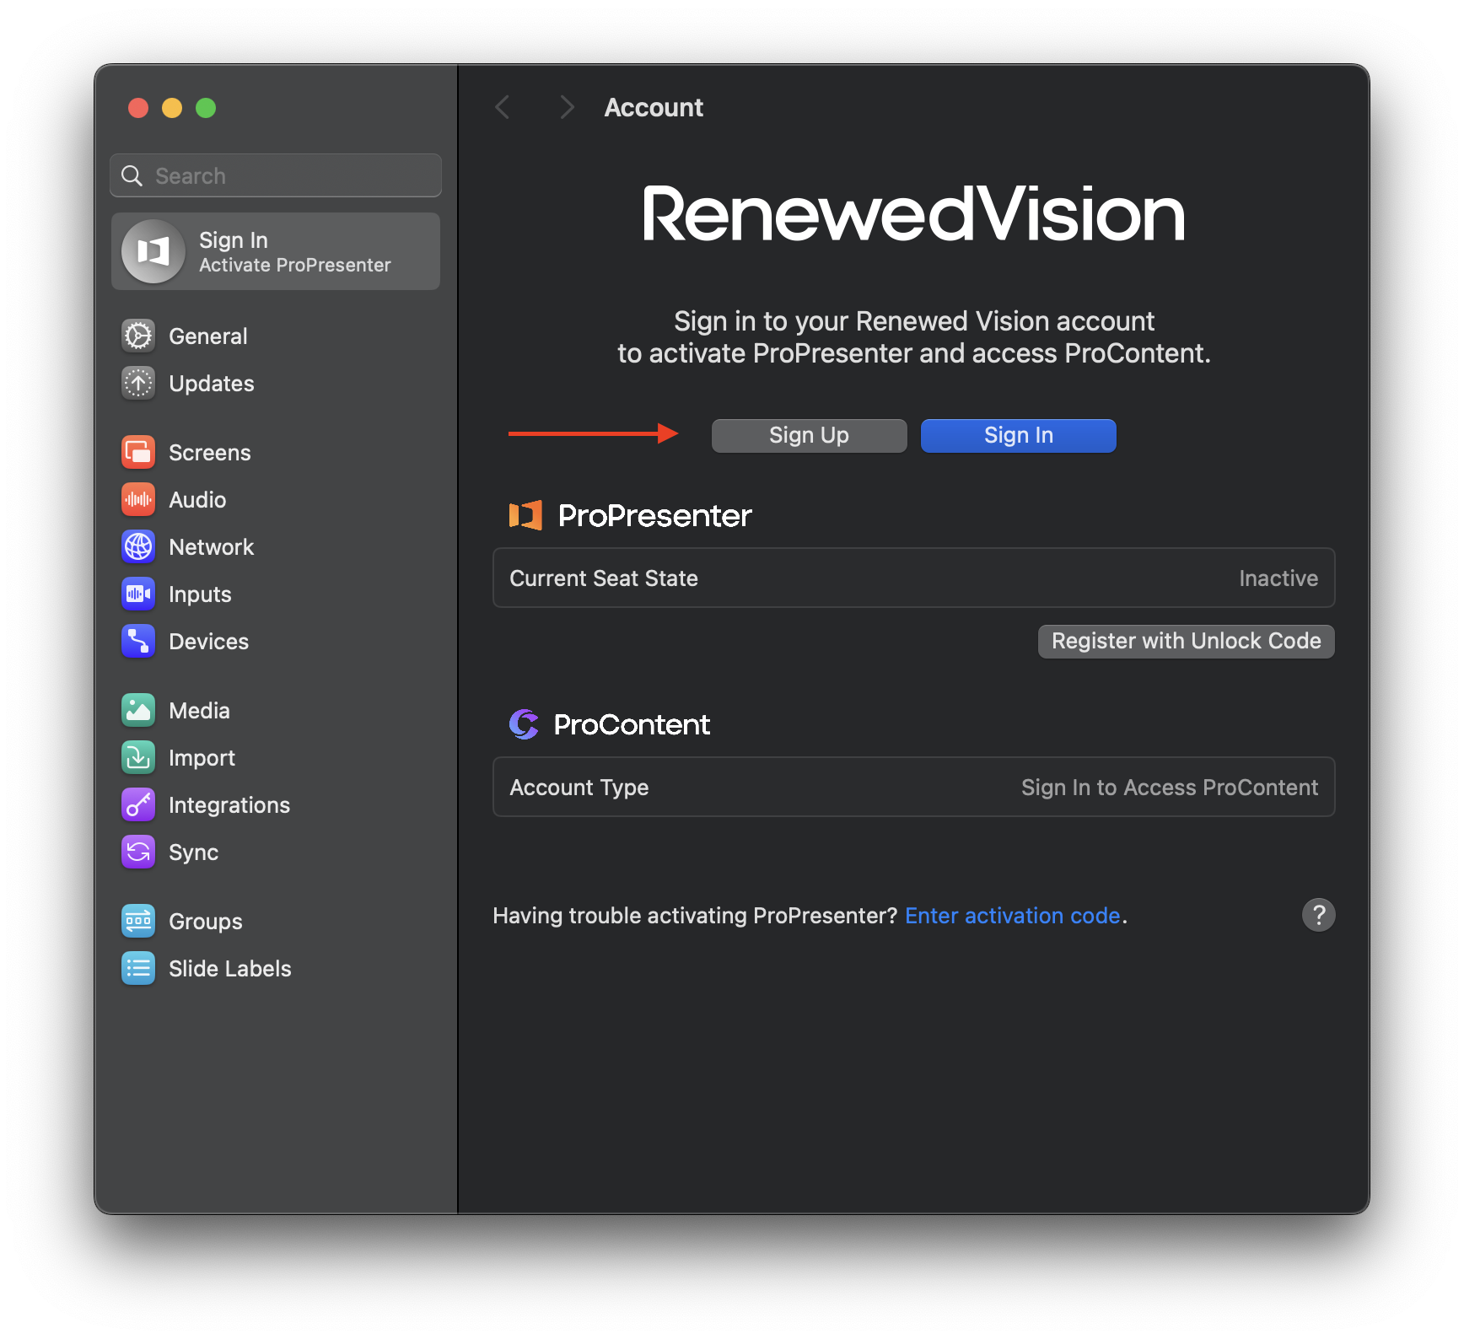Go back with the left chevron
Image resolution: width=1464 pixels, height=1339 pixels.
pyautogui.click(x=503, y=107)
